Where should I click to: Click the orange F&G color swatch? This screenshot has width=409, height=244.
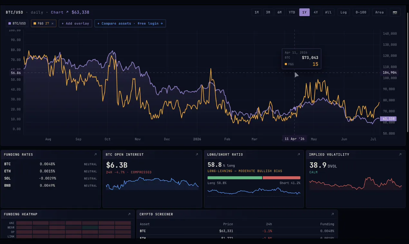35,23
